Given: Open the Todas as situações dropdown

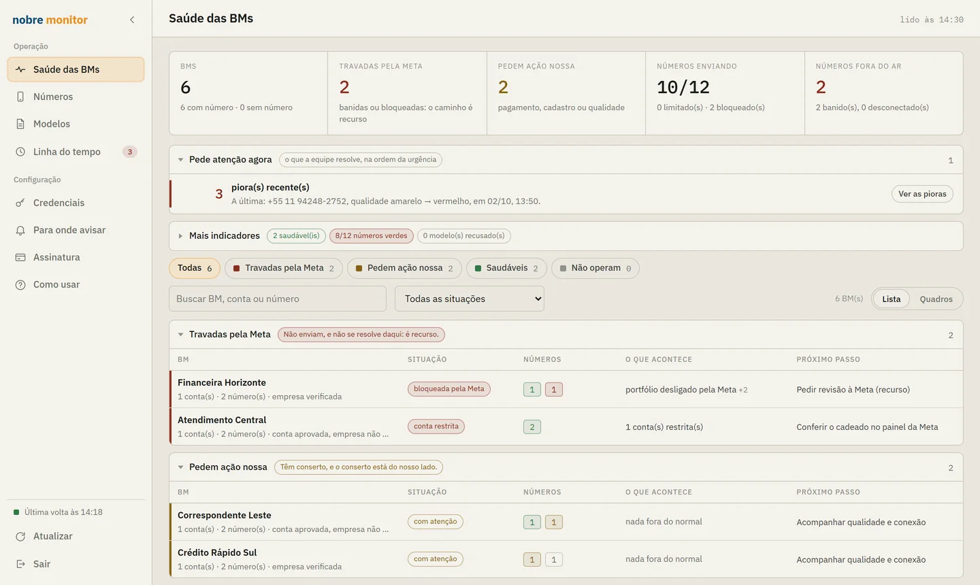Looking at the screenshot, I should click(x=470, y=299).
